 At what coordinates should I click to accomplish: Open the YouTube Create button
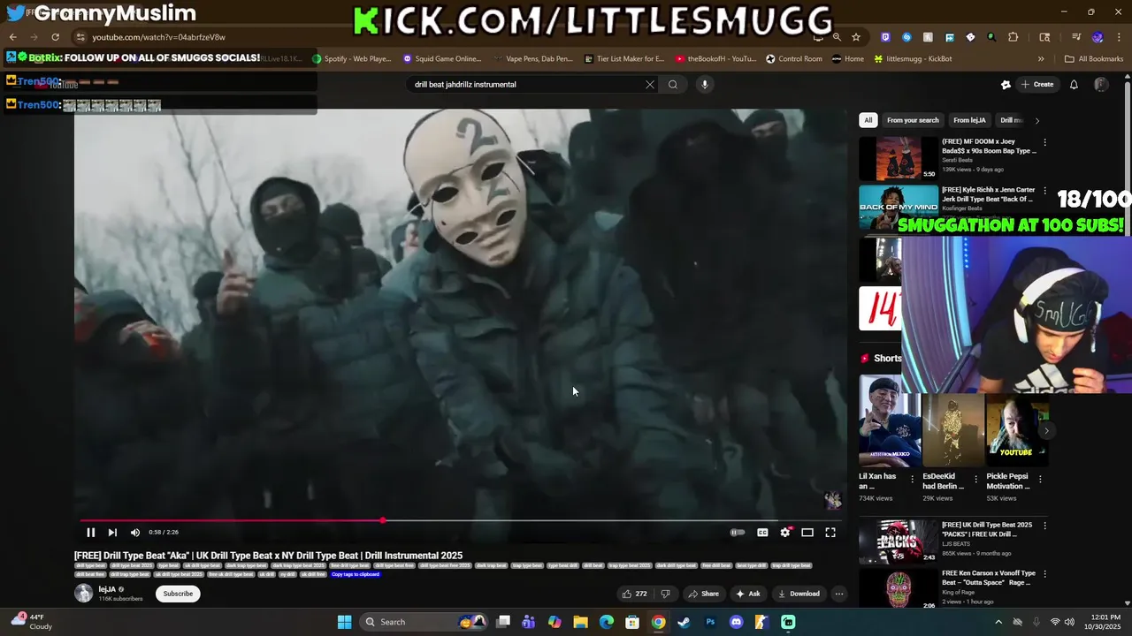(1037, 85)
